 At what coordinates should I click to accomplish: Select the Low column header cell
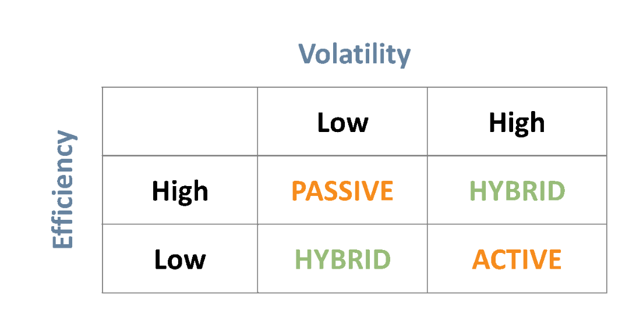(x=342, y=123)
